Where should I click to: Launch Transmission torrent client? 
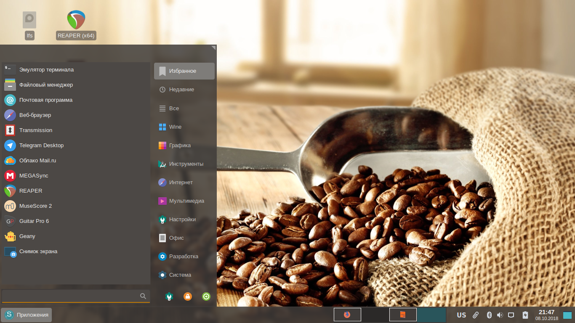click(36, 130)
